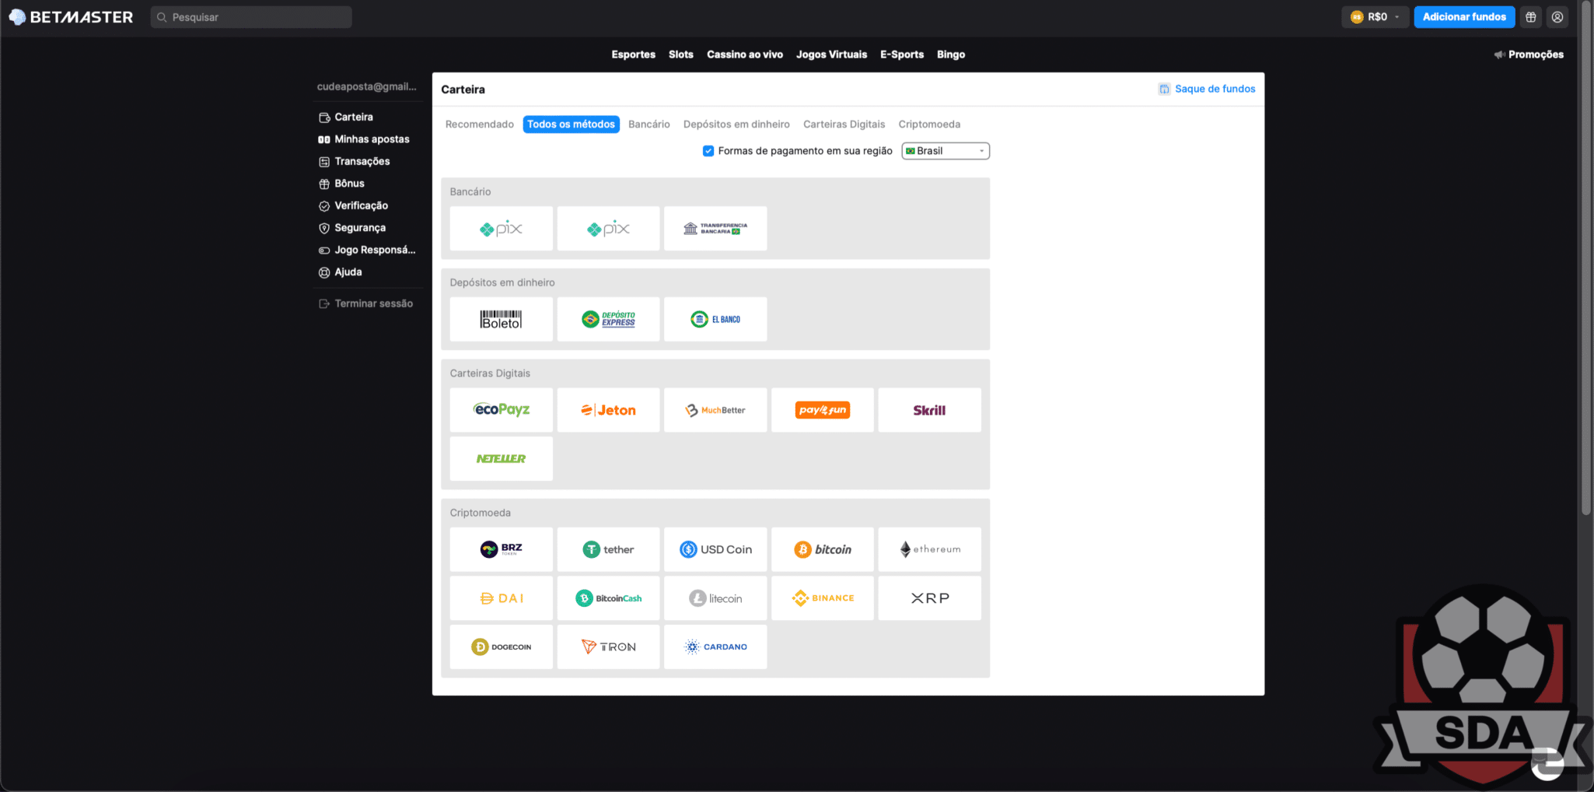This screenshot has height=792, width=1594.
Task: Switch to Carteiras Digitais tab
Action: click(x=844, y=124)
